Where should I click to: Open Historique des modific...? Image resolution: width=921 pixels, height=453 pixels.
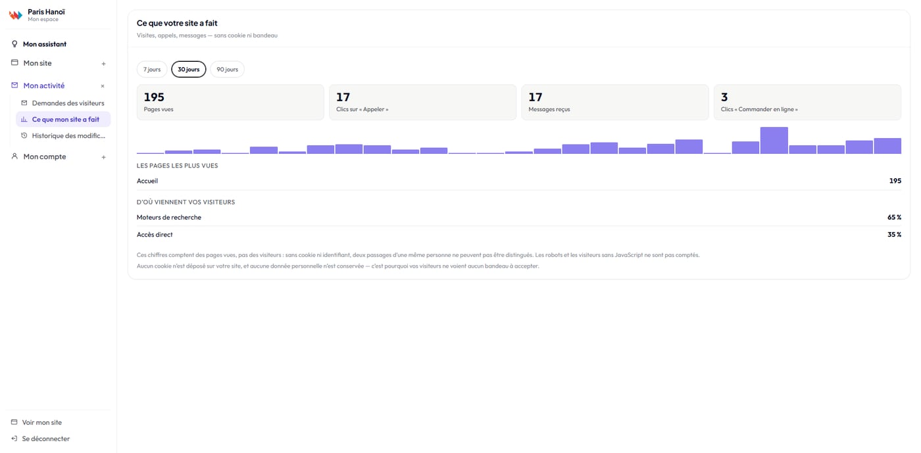(63, 136)
